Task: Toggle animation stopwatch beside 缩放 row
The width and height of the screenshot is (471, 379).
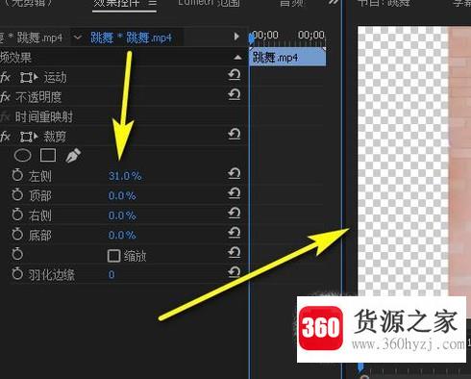Action: [x=17, y=254]
